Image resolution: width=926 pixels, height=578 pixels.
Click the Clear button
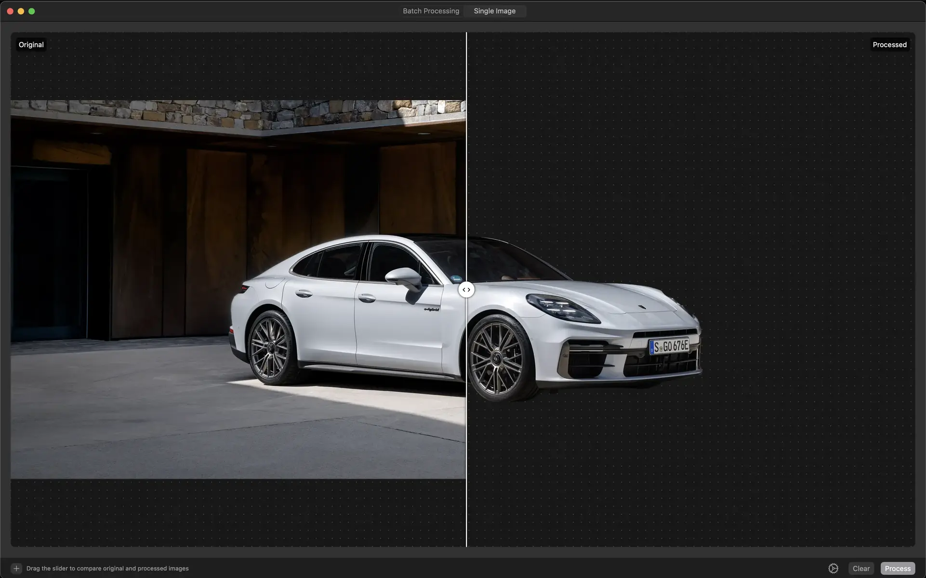click(x=861, y=568)
